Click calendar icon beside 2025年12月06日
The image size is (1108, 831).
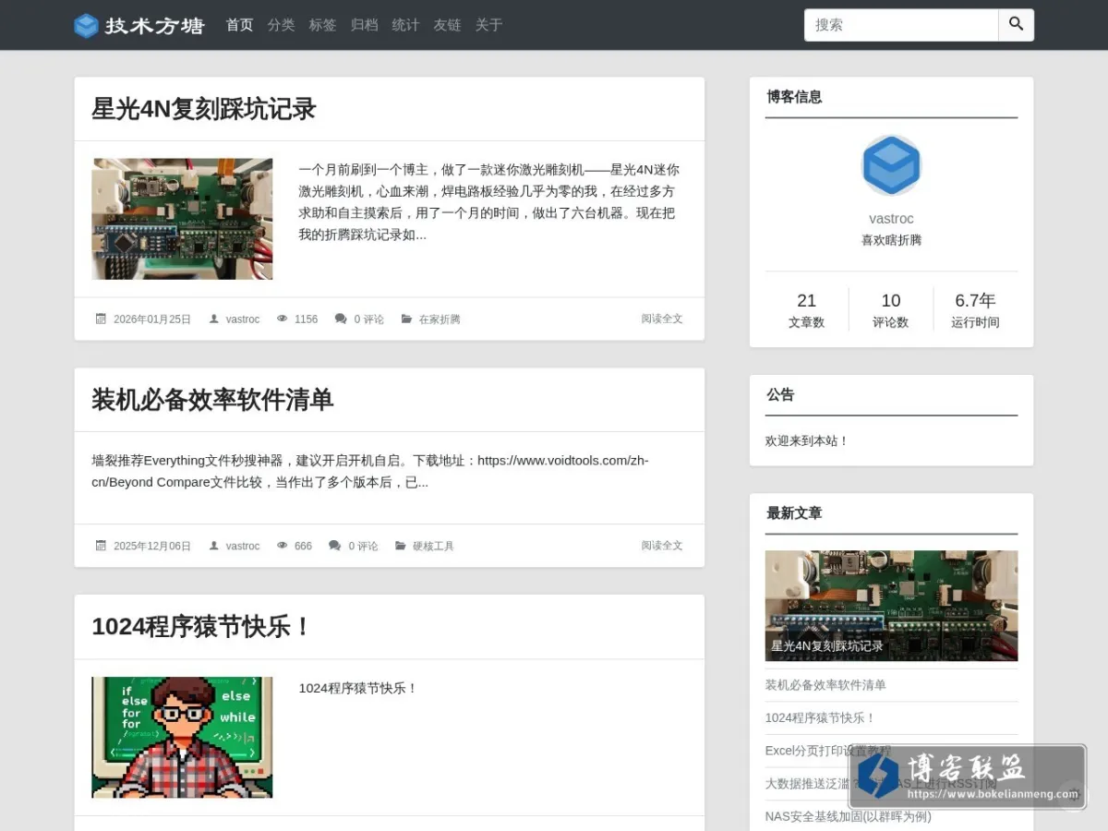[x=102, y=546]
